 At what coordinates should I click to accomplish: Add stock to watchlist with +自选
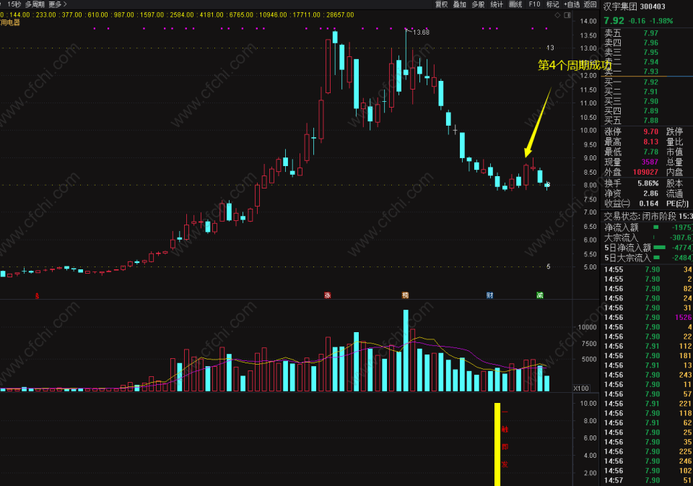[572, 4]
